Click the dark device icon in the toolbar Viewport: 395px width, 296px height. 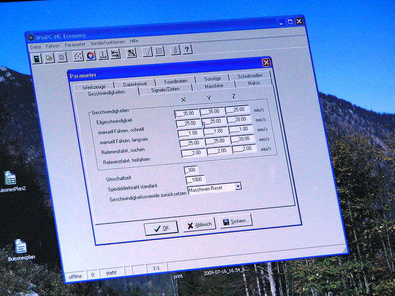[x=37, y=59]
